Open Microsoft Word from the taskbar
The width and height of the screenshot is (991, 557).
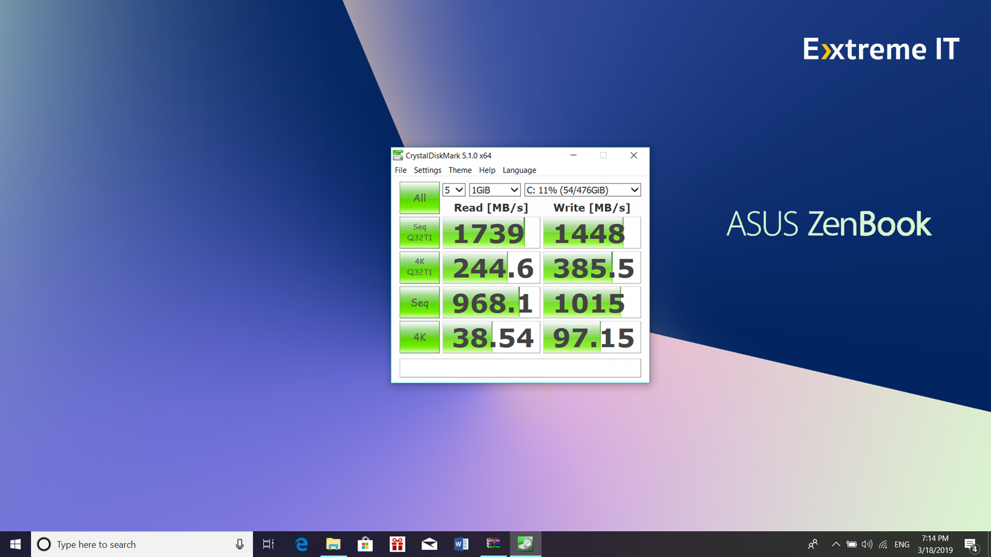461,544
